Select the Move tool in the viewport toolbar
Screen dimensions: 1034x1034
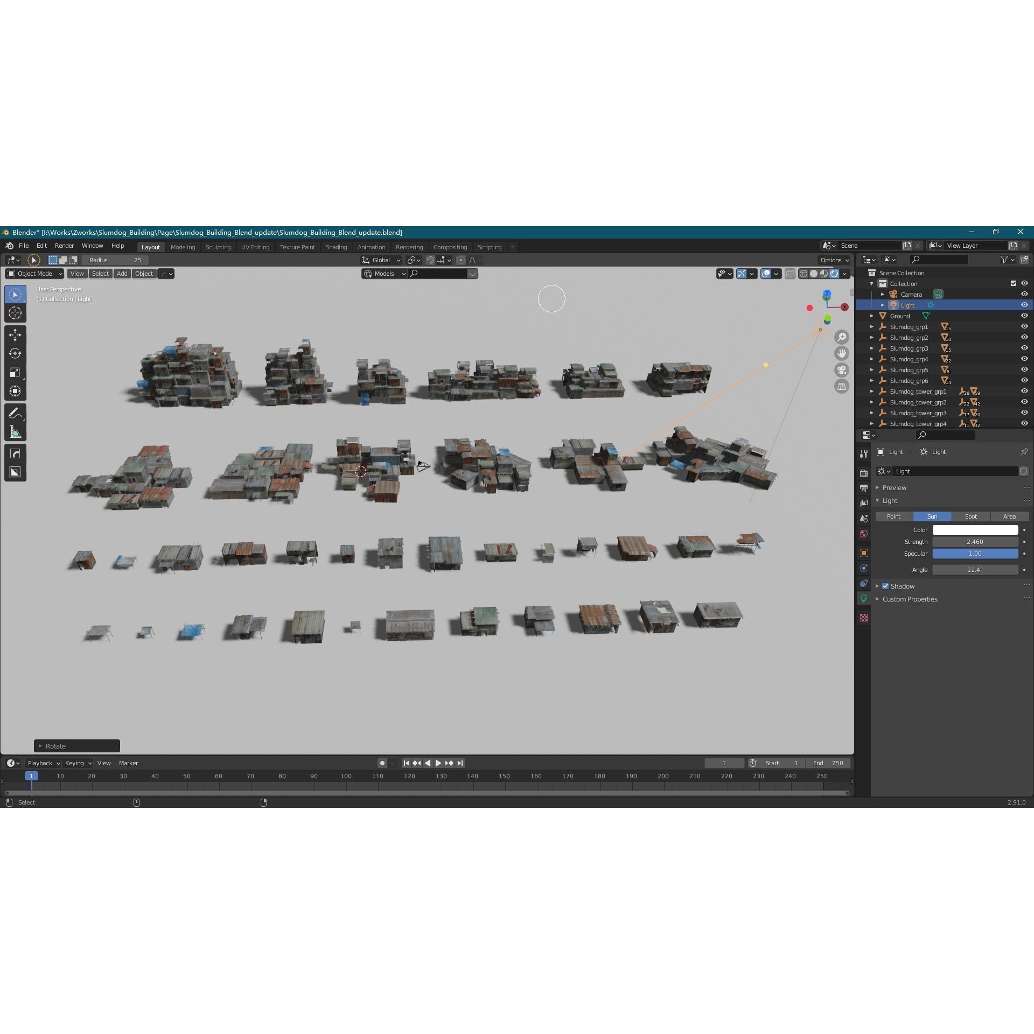(x=15, y=334)
